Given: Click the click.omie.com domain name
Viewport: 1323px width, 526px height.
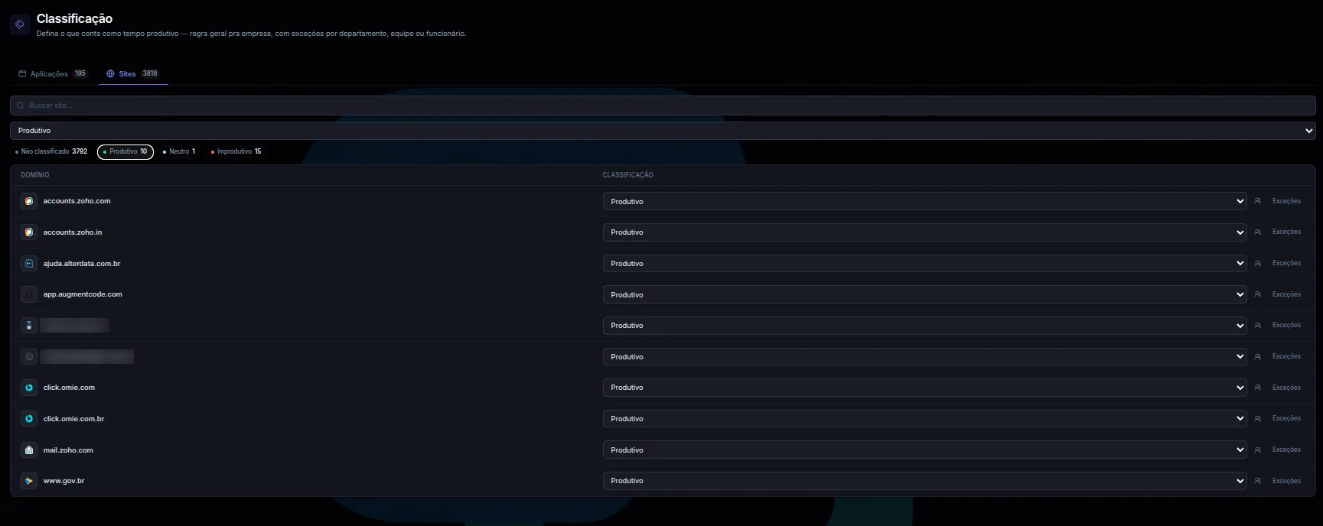Looking at the screenshot, I should point(69,388).
